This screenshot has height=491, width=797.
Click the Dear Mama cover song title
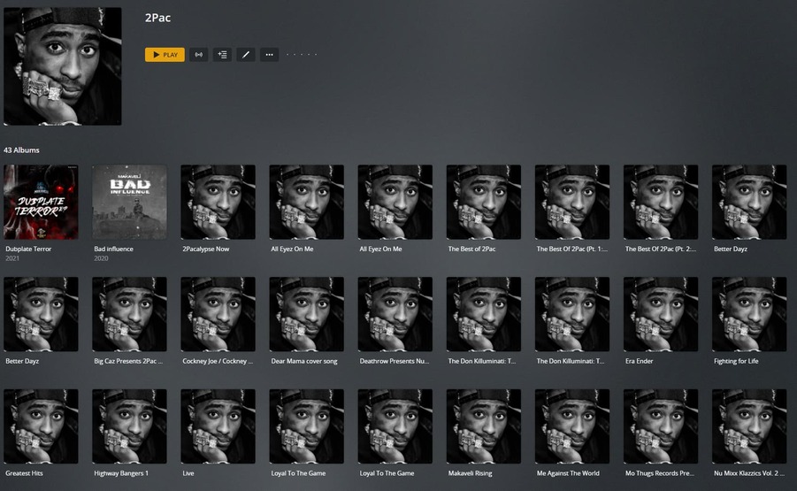point(304,361)
